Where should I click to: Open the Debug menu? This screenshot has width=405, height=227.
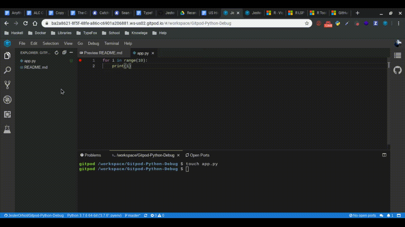point(93,43)
